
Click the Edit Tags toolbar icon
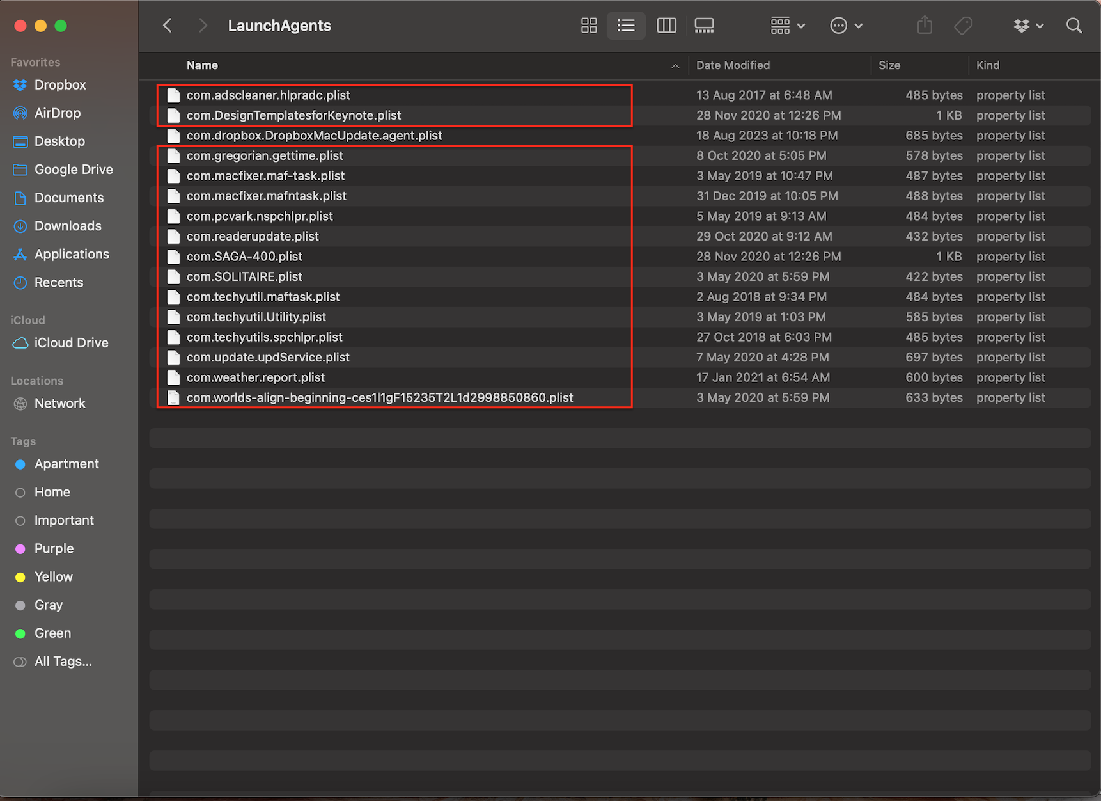click(963, 26)
